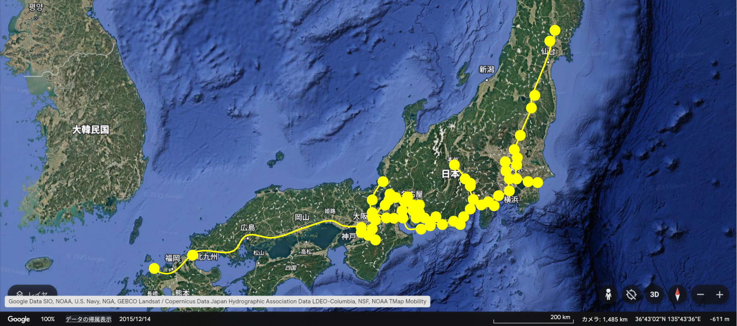Toggle the rotation lock icon

pos(631,294)
